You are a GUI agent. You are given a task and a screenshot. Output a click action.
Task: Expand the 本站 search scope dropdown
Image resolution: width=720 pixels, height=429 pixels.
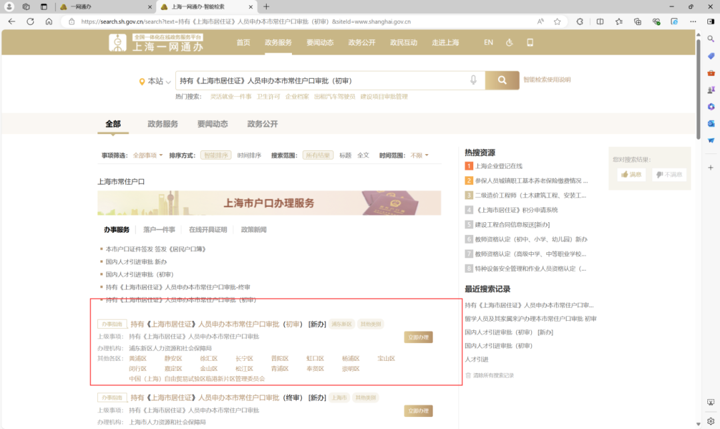click(155, 81)
